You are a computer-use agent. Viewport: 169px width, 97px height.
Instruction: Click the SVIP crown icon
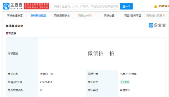[155, 6]
